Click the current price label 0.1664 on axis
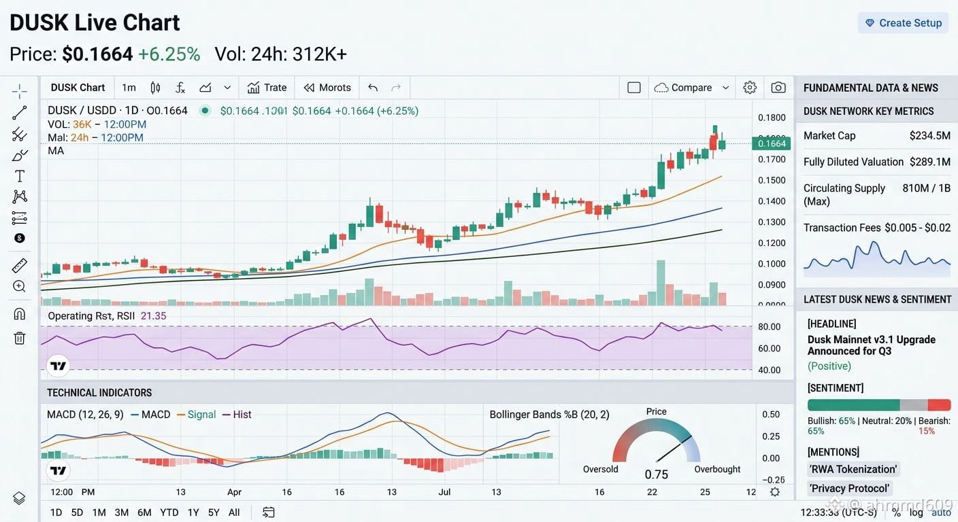The height and width of the screenshot is (522, 958). click(x=771, y=143)
